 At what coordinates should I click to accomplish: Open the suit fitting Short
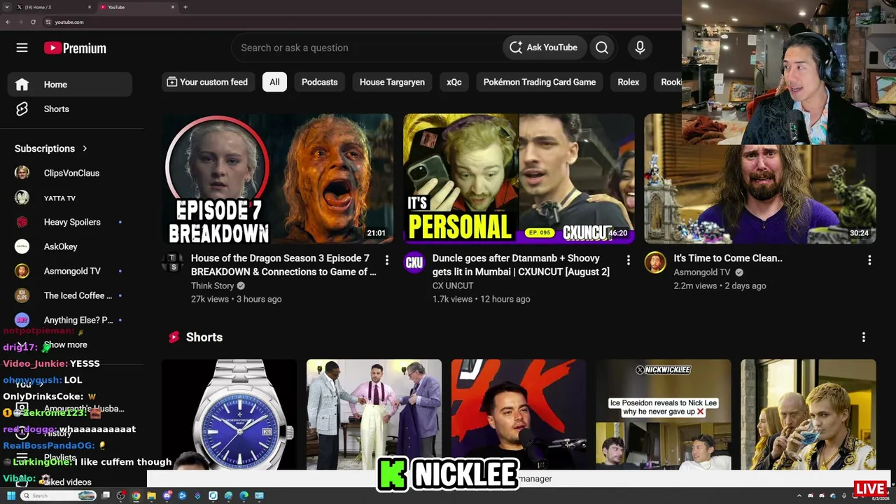[x=374, y=414]
